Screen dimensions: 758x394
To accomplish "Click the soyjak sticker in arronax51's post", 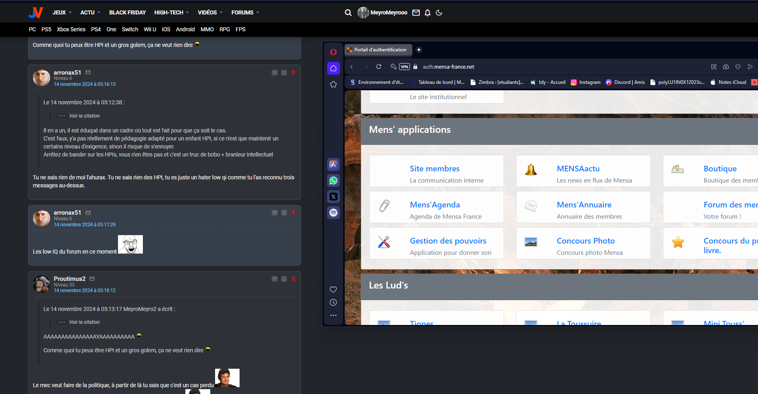I will coord(130,244).
